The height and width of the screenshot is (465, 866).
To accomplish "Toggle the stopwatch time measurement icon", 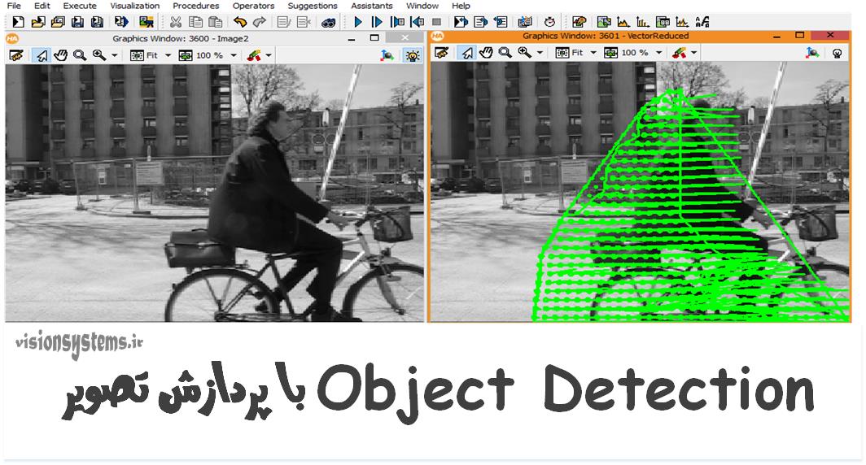I will click(549, 22).
